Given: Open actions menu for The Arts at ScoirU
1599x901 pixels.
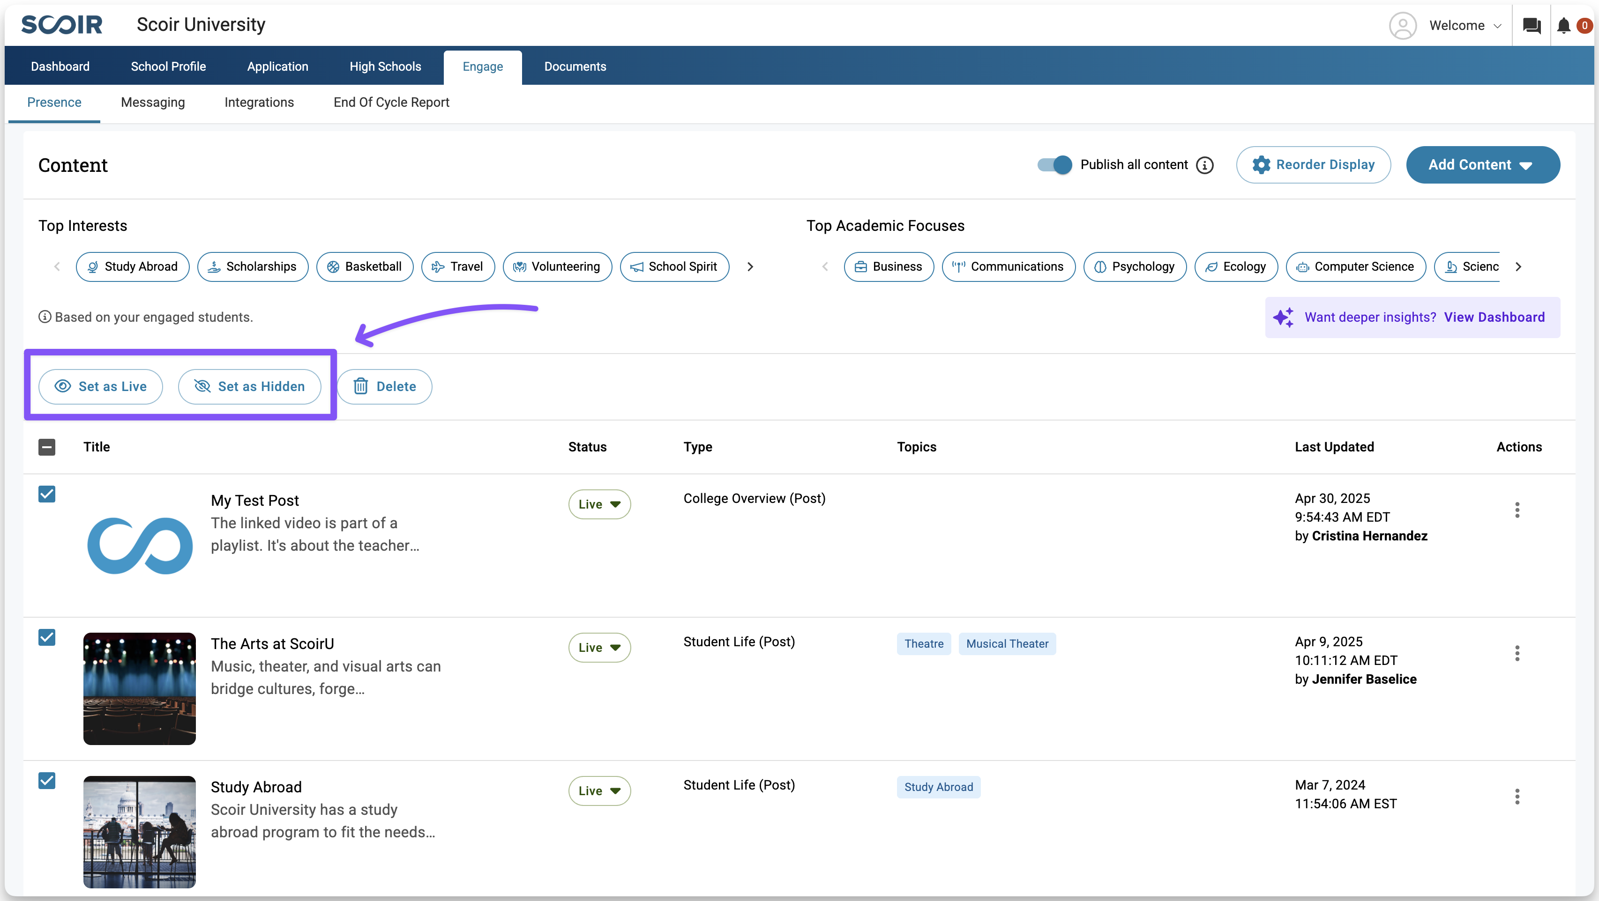Looking at the screenshot, I should coord(1517,654).
